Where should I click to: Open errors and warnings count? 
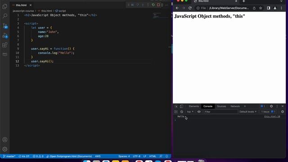pyautogui.click(x=38, y=156)
